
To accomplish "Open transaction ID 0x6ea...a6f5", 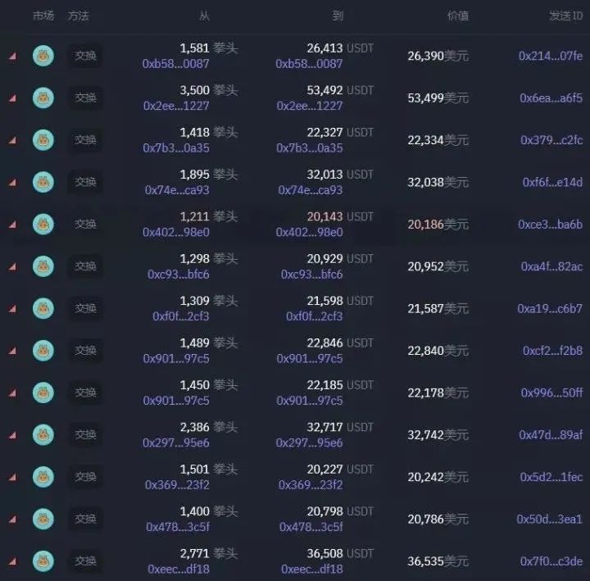I will coord(551,98).
